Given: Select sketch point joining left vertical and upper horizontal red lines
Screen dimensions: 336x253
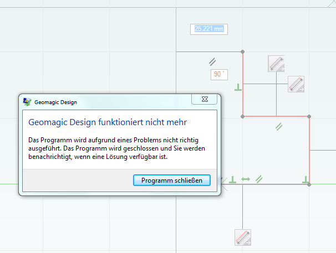Looking at the screenshot, I should point(242,116).
